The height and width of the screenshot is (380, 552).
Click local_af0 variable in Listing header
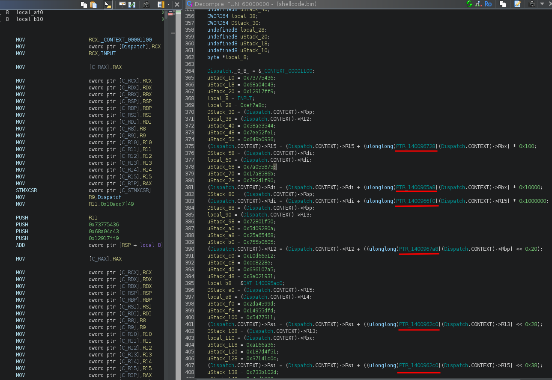click(30, 12)
